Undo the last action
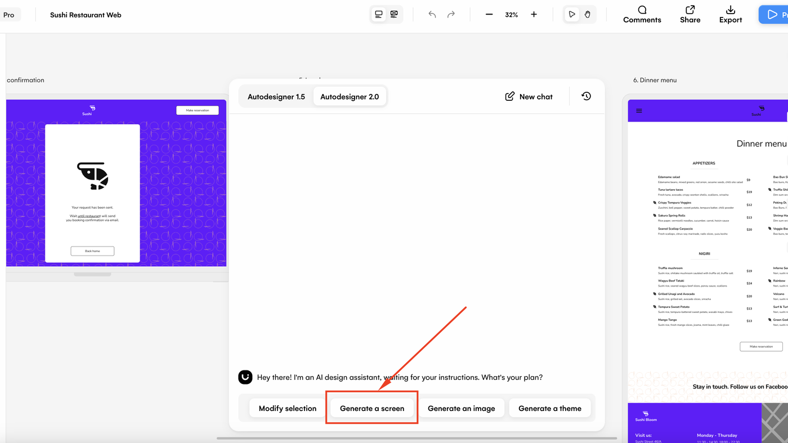Image resolution: width=788 pixels, height=443 pixels. coord(432,15)
